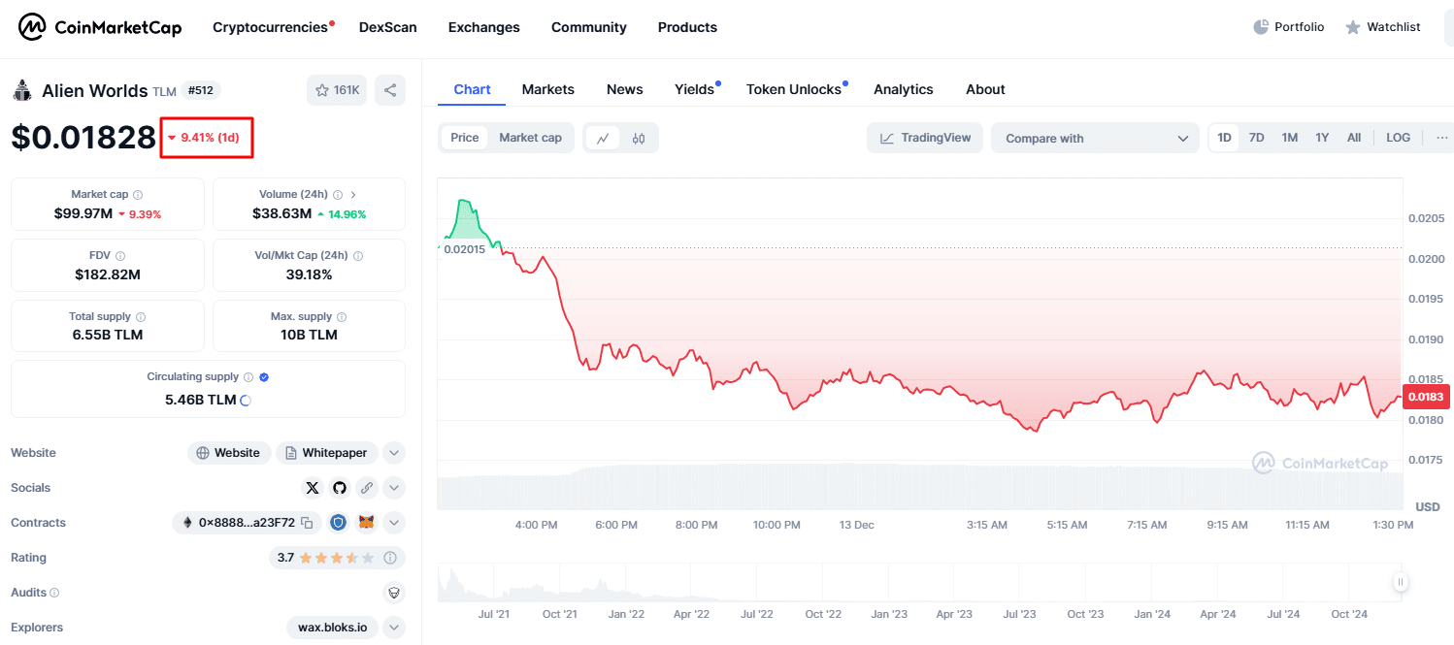Set chart range to 1M
The width and height of the screenshot is (1454, 645).
tap(1289, 138)
